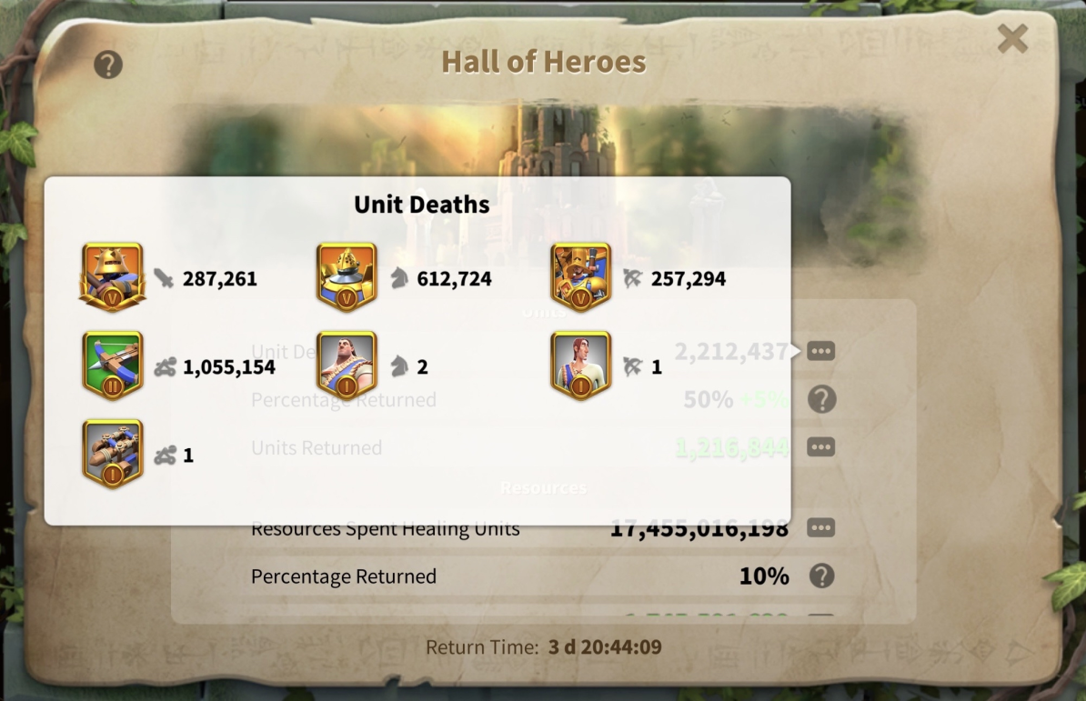
Task: Close the Hall of Heroes window
Action: pos(1012,39)
